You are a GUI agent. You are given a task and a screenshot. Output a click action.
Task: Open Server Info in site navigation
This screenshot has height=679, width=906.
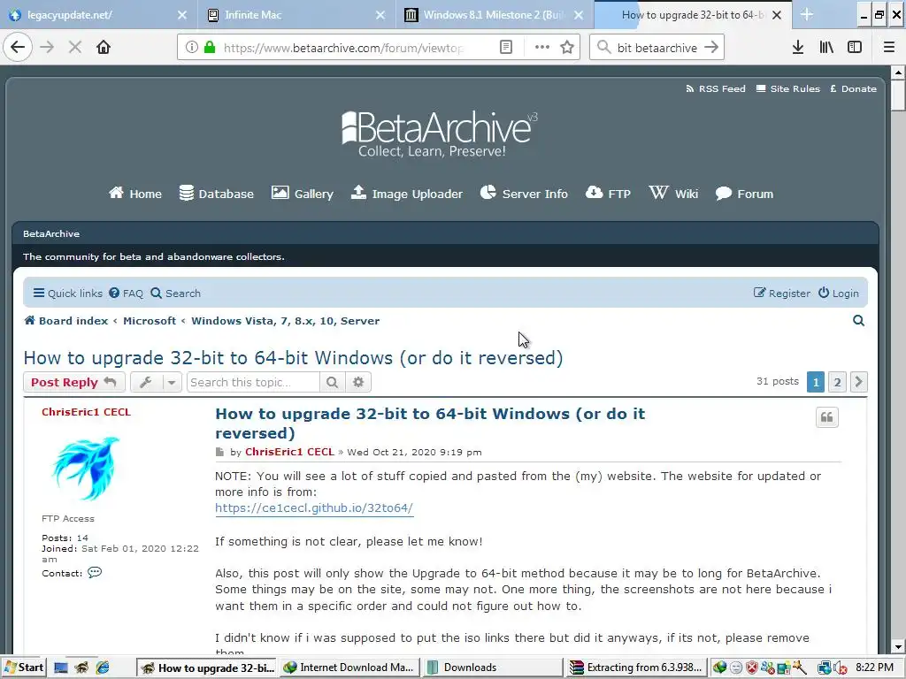pos(524,194)
